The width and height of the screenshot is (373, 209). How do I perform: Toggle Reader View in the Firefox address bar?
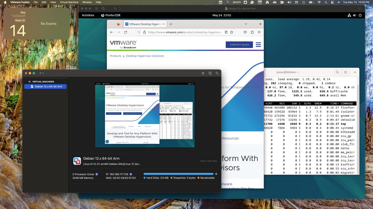(x=226, y=32)
